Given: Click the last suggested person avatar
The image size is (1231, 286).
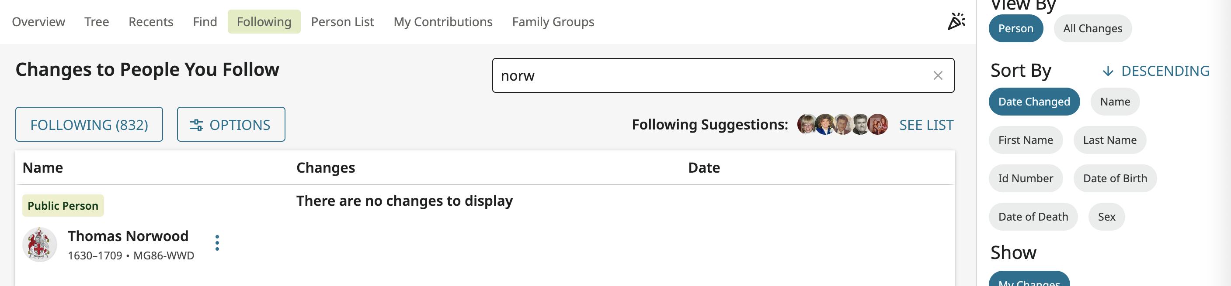Looking at the screenshot, I should 878,124.
